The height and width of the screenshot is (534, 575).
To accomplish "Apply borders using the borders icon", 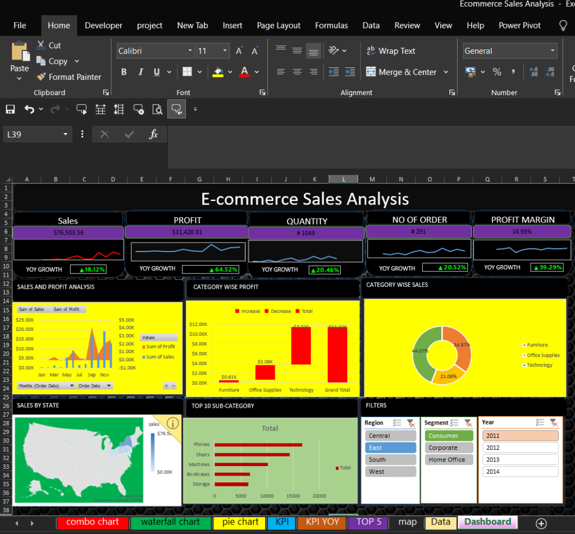I will 187,71.
